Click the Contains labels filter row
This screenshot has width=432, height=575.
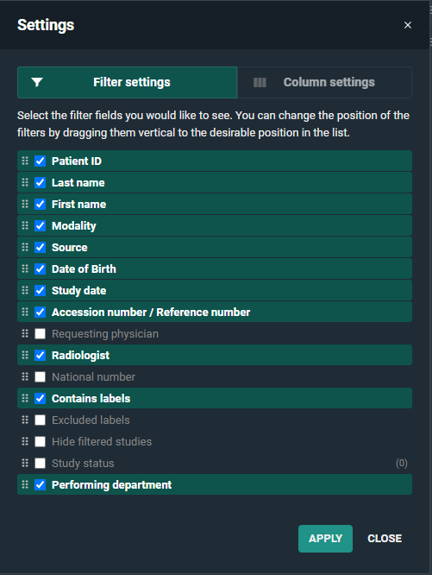click(x=215, y=398)
